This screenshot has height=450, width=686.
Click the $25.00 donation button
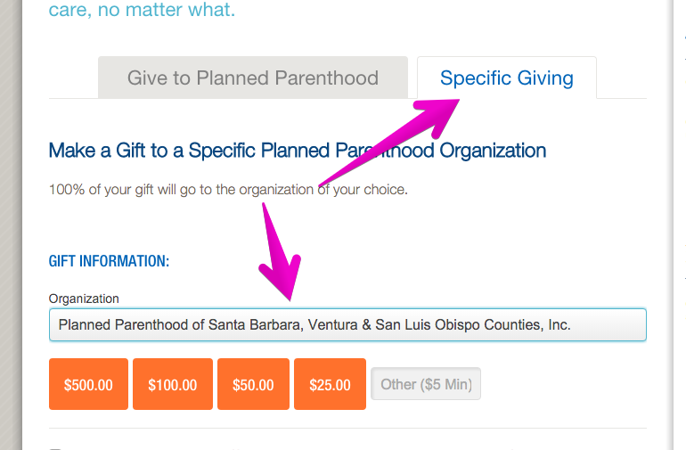[330, 384]
